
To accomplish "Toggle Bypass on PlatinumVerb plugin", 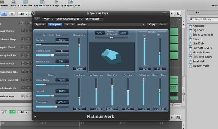I will point(40,24).
